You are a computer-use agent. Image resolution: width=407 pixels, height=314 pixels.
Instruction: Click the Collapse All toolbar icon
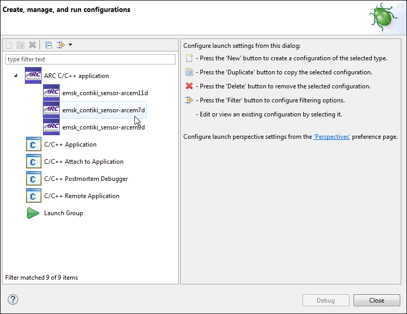pos(49,45)
